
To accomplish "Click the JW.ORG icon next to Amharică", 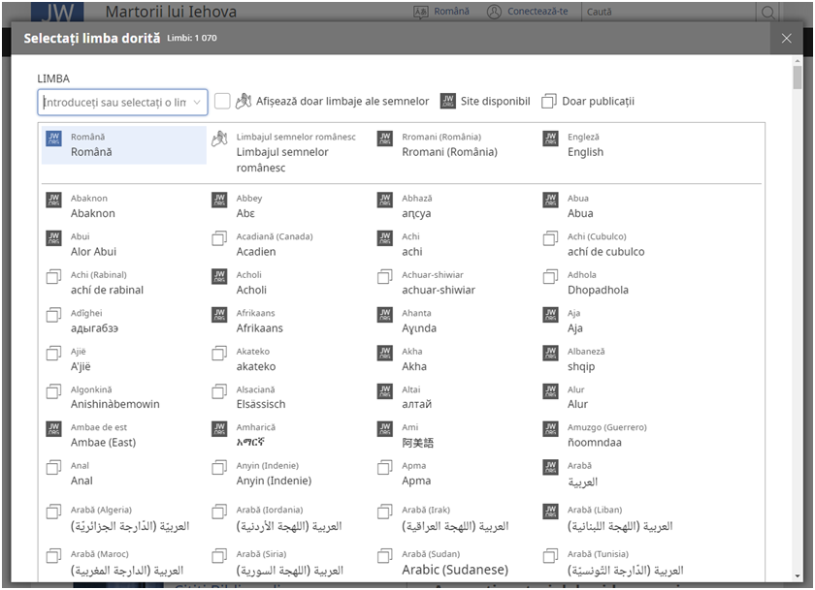I will pyautogui.click(x=219, y=429).
